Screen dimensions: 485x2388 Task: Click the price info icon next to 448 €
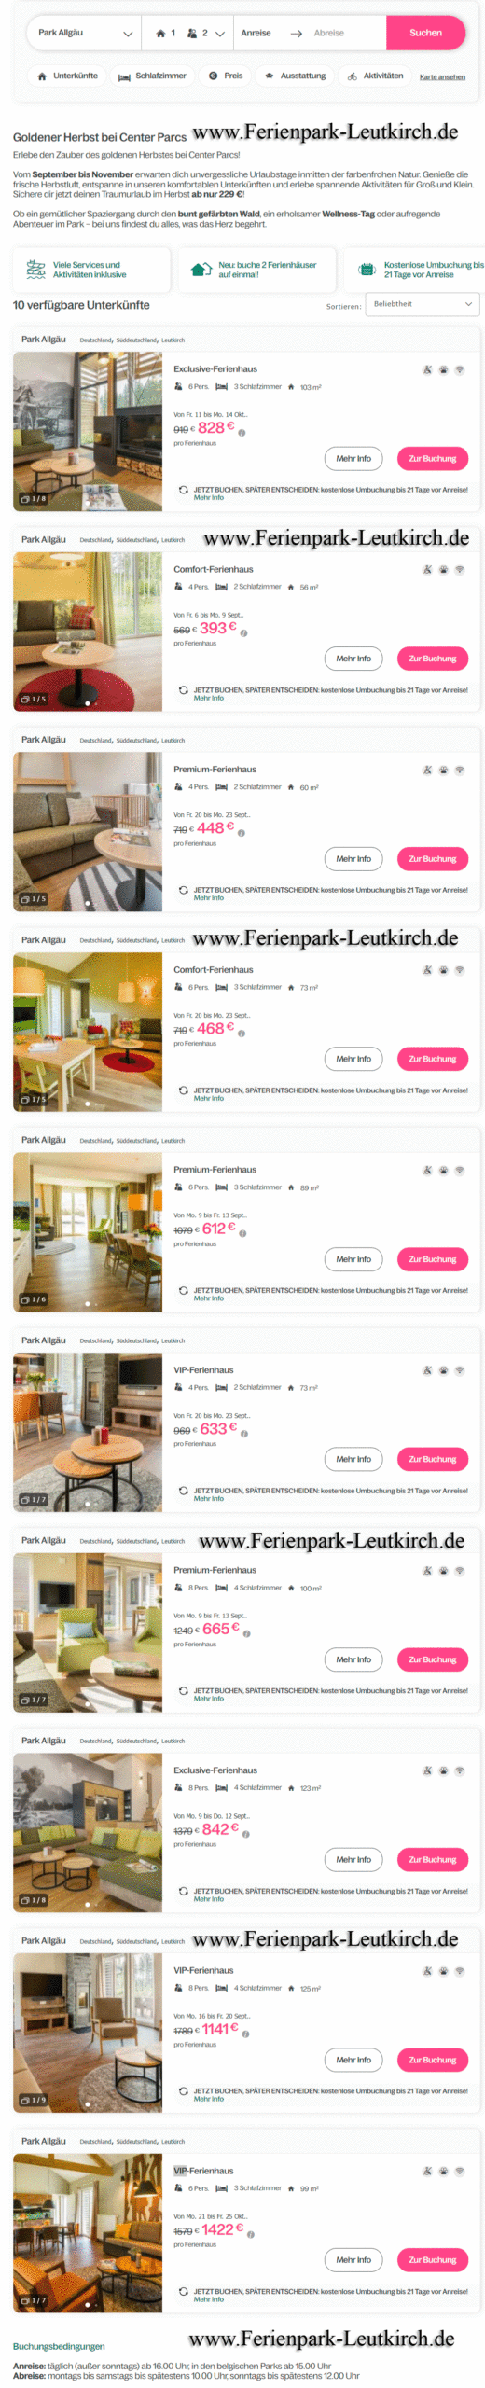tap(242, 833)
